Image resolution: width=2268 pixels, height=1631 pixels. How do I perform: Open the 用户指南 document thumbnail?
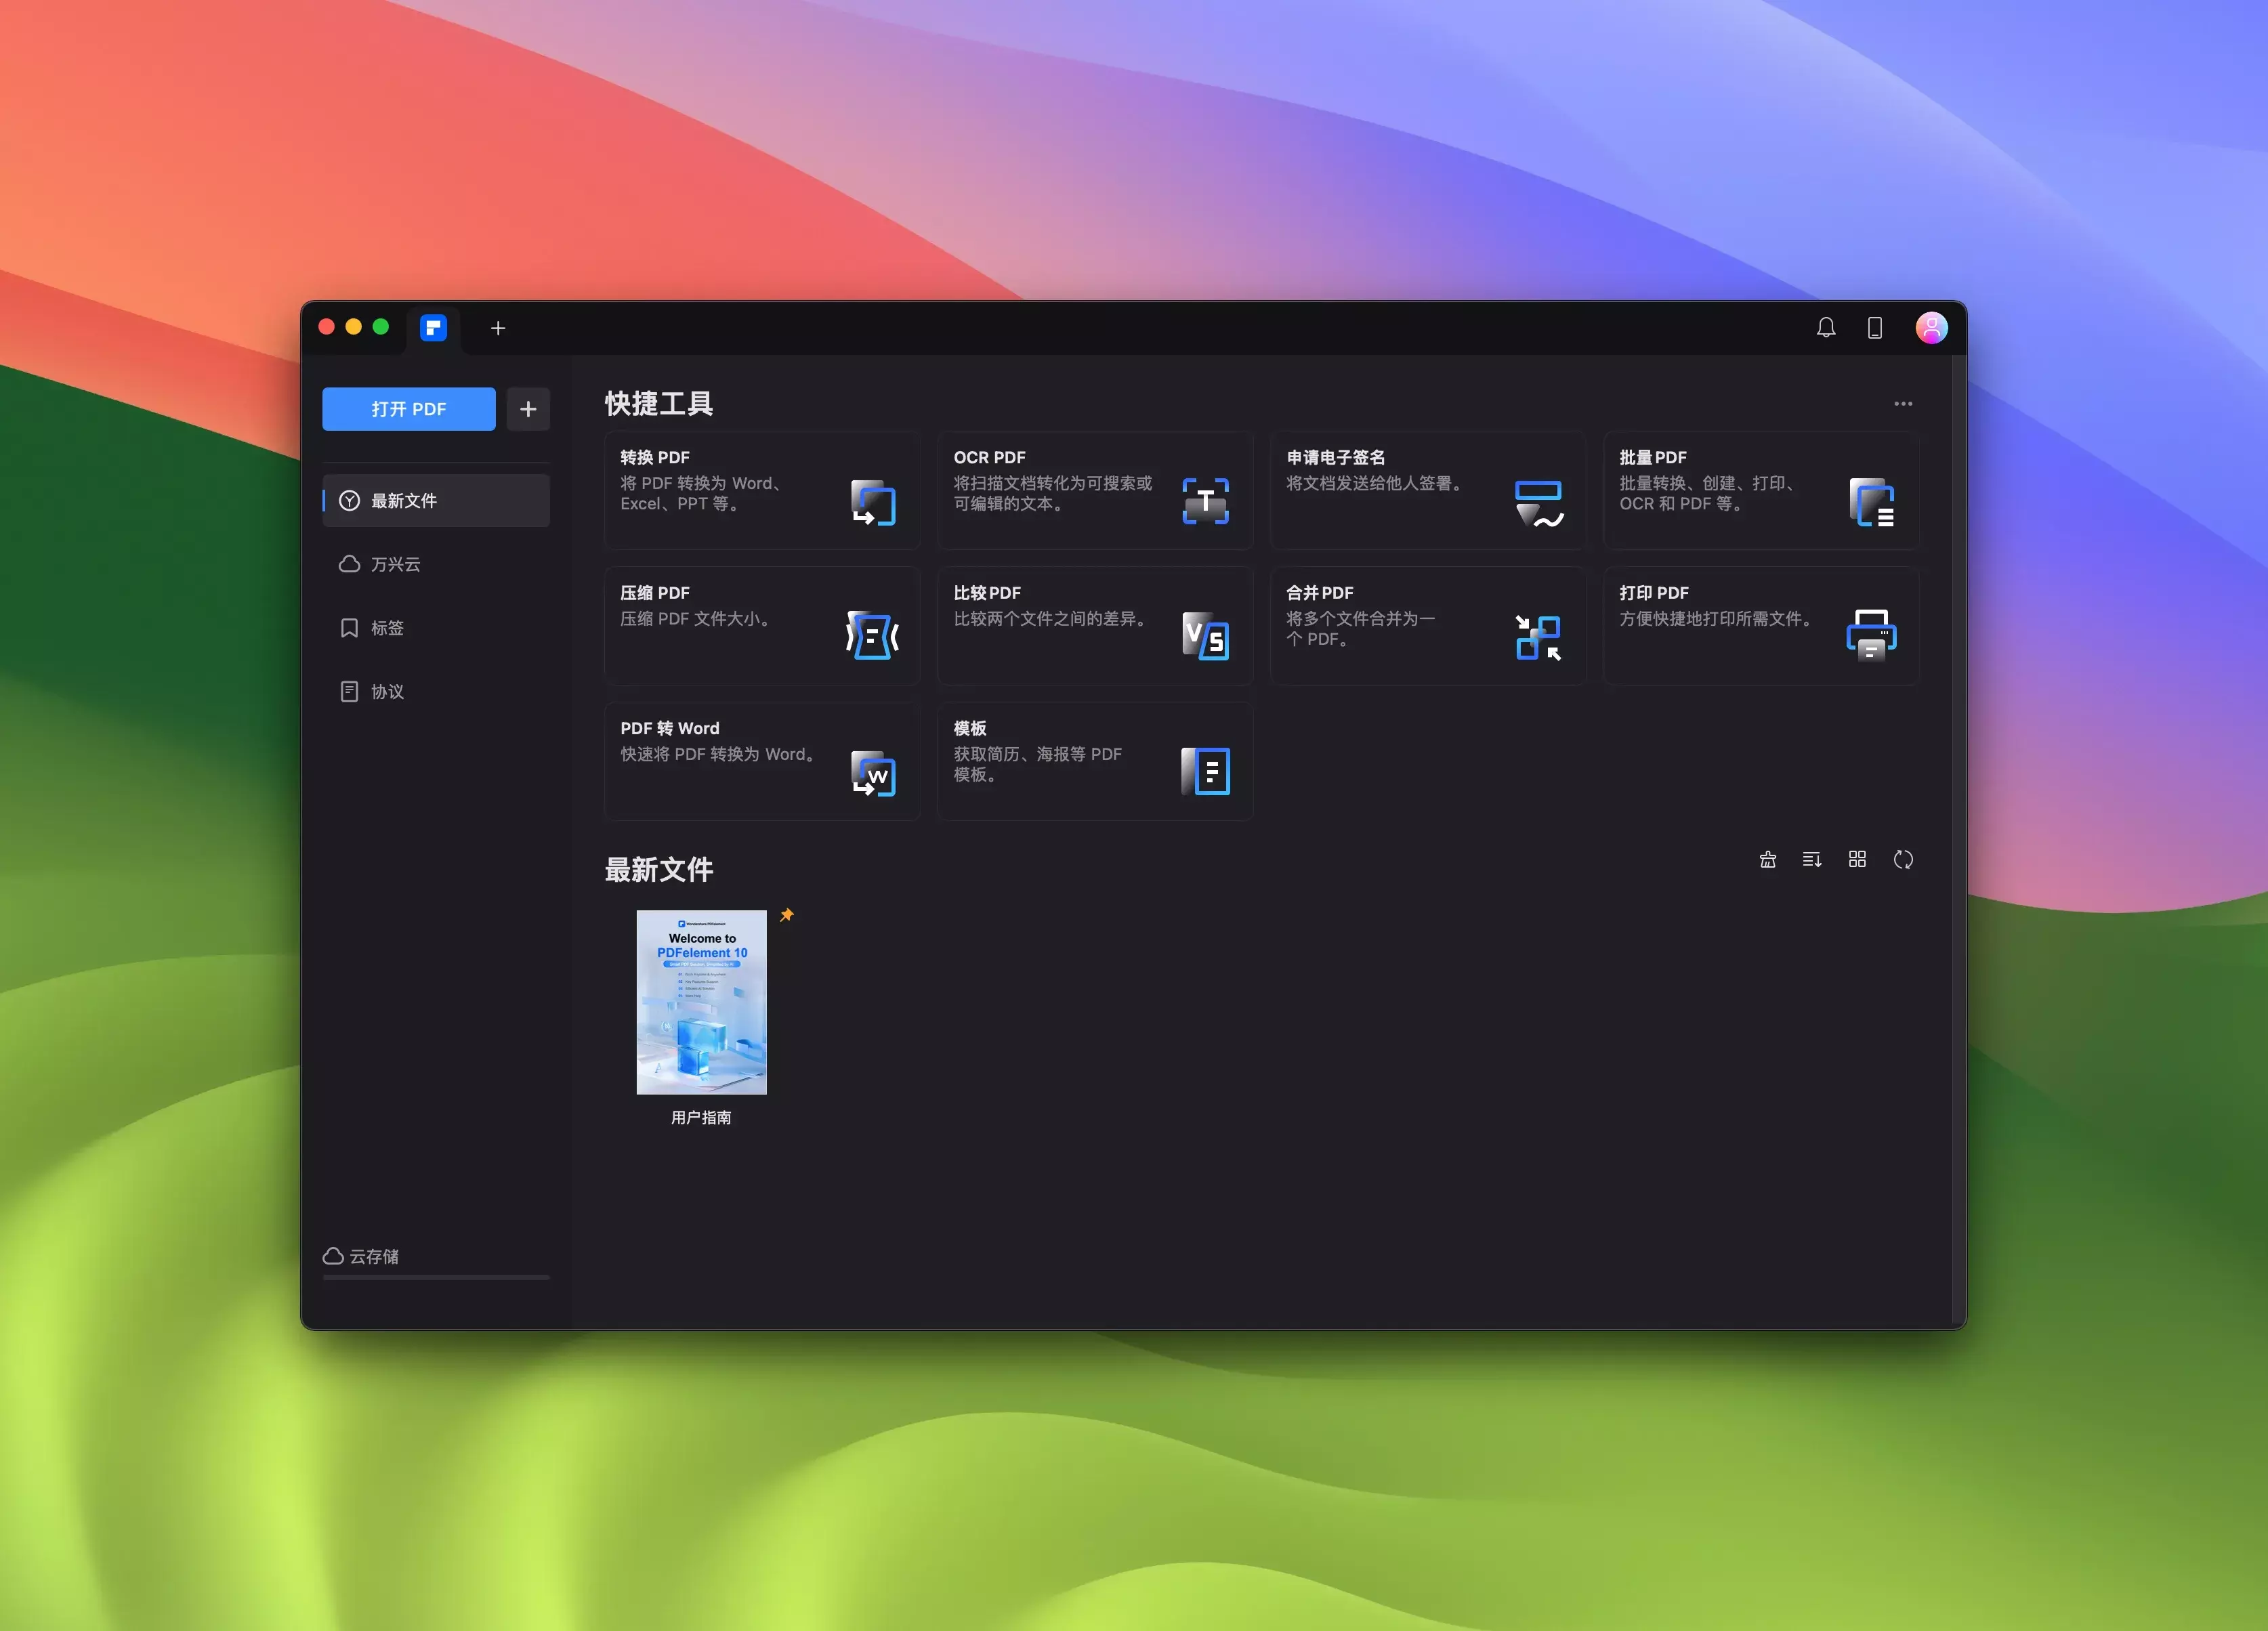(x=701, y=1002)
